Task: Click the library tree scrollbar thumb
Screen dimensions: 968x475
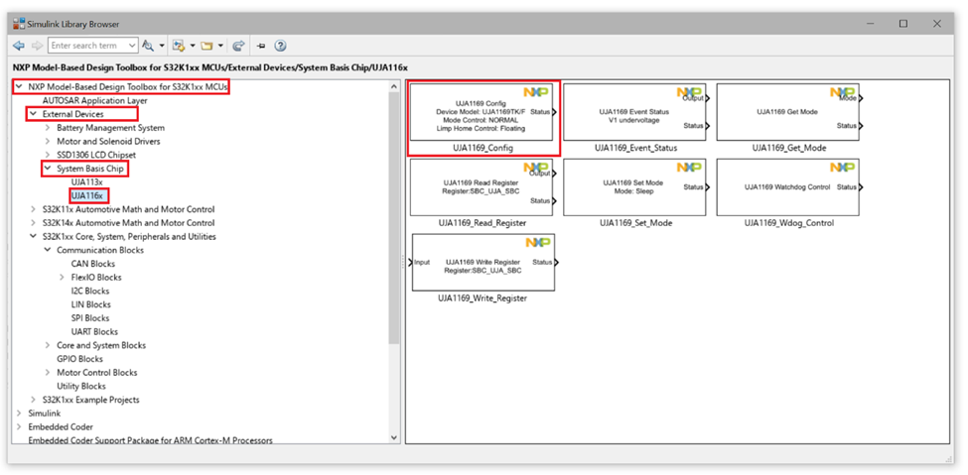Action: point(395,219)
